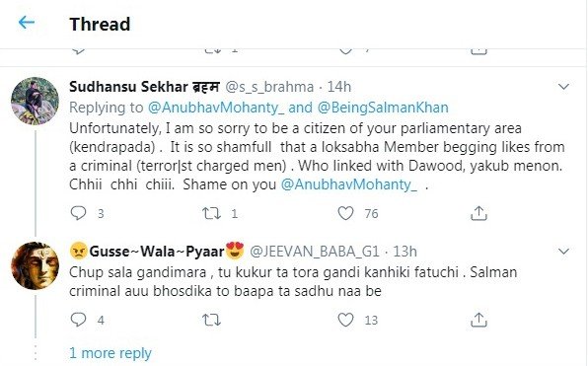The height and width of the screenshot is (366, 588).
Task: Reply to Gusse~Wala~Pyaar's tweet
Action: [78, 320]
